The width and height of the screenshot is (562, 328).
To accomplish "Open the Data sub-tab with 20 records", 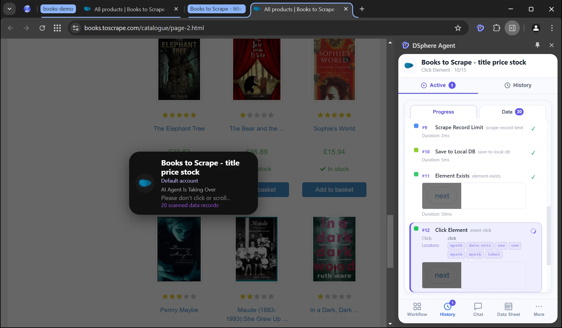I will 513,112.
